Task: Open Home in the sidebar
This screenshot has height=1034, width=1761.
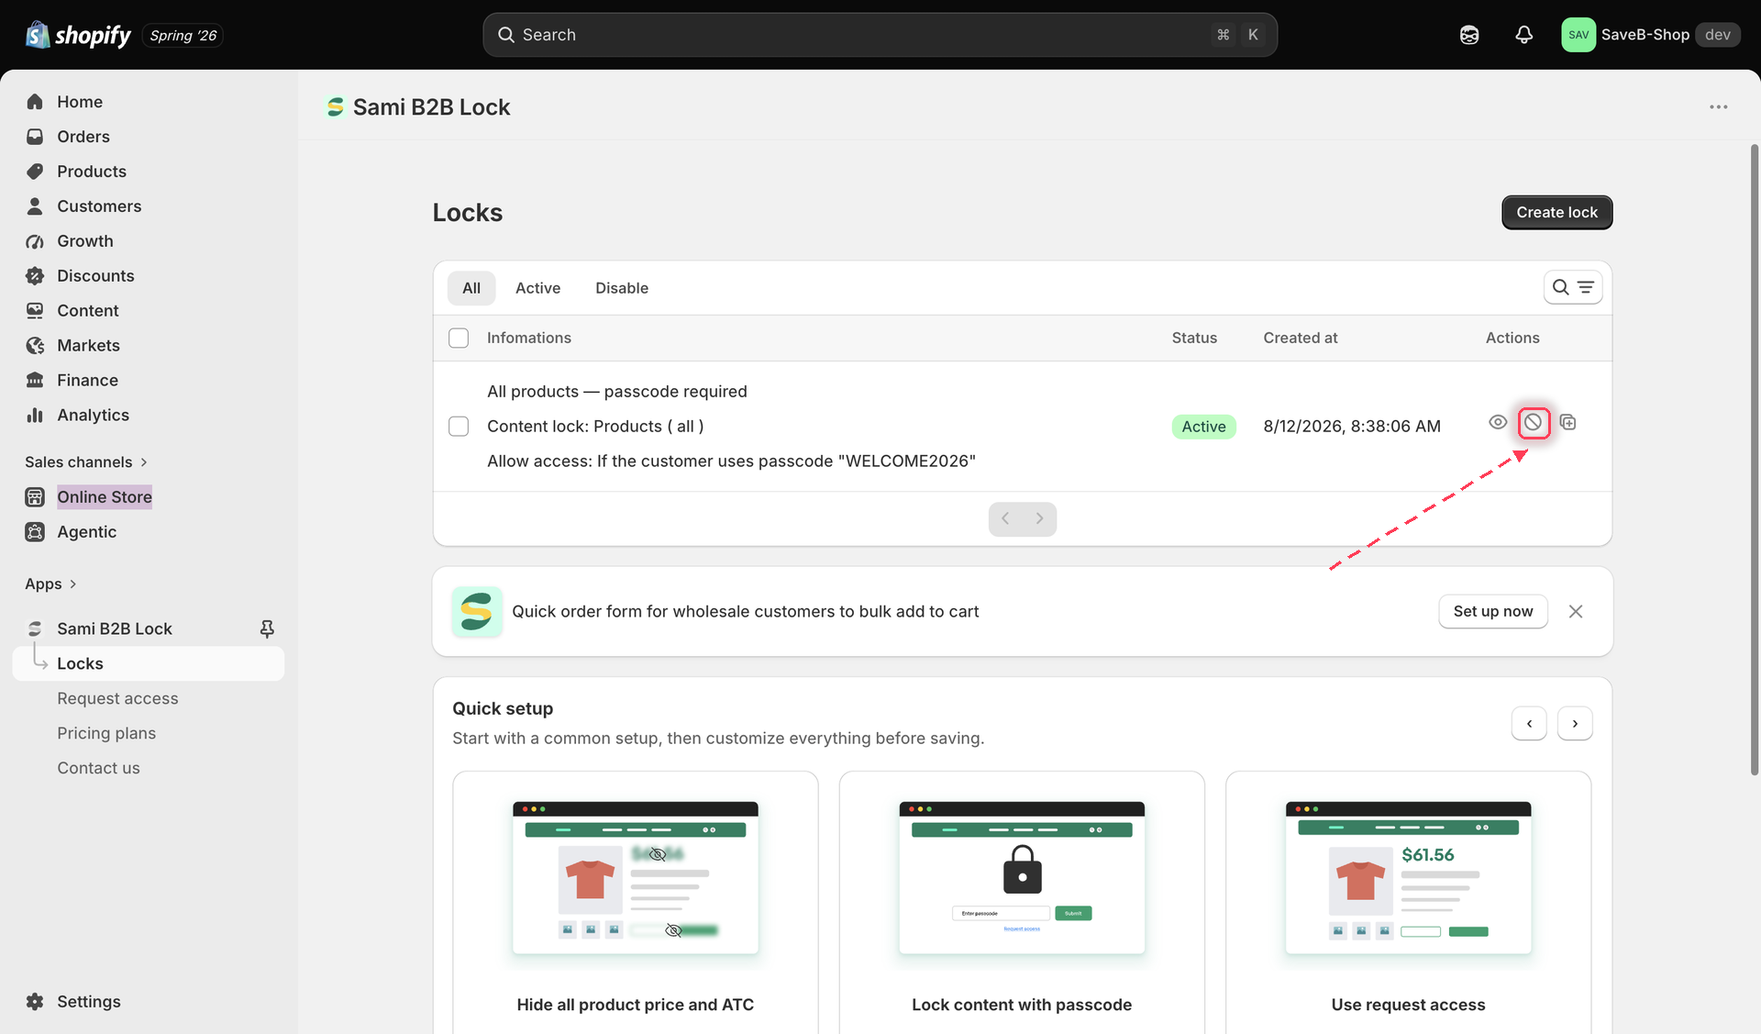Action: [79, 102]
